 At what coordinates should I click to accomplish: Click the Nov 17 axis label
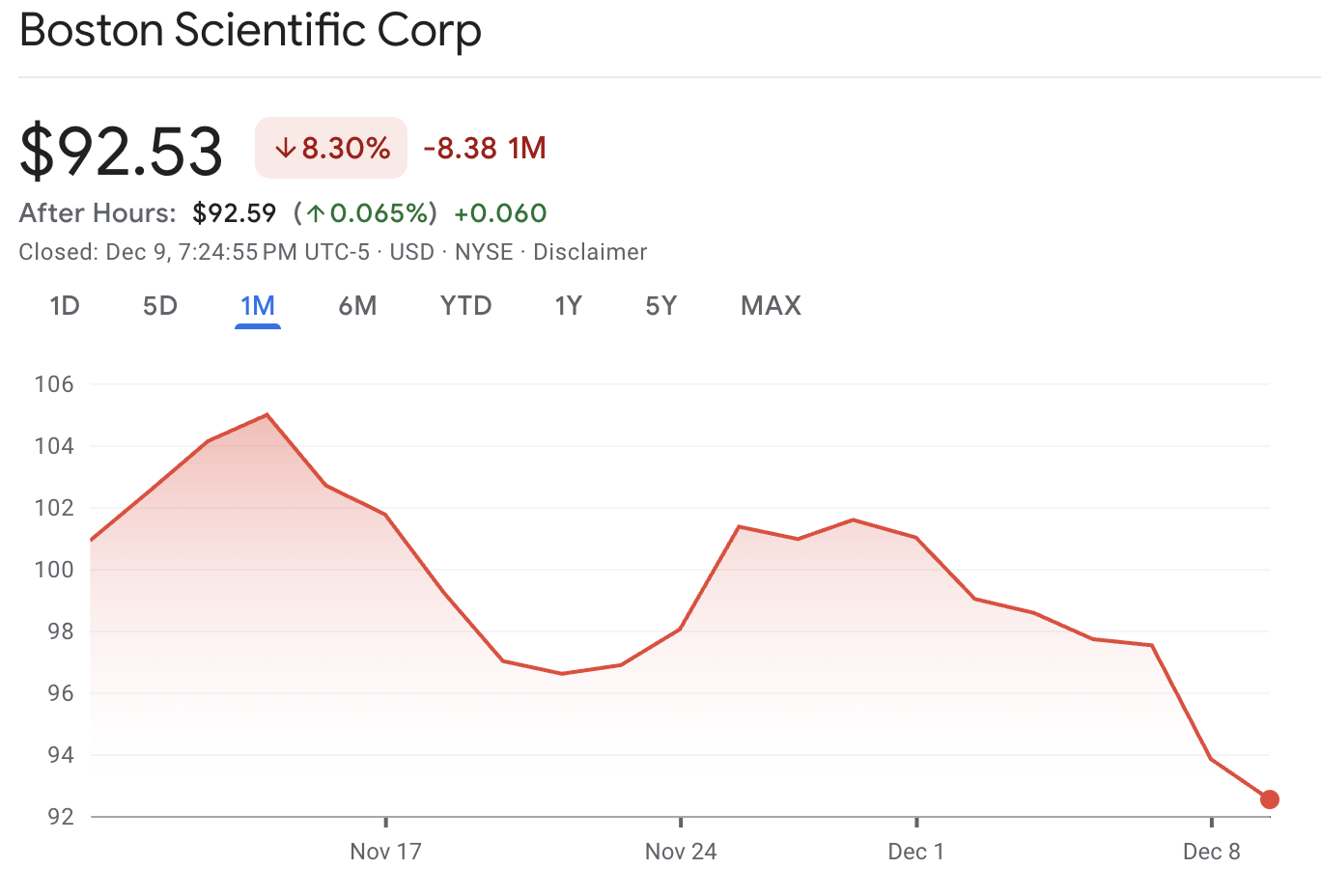(x=386, y=852)
